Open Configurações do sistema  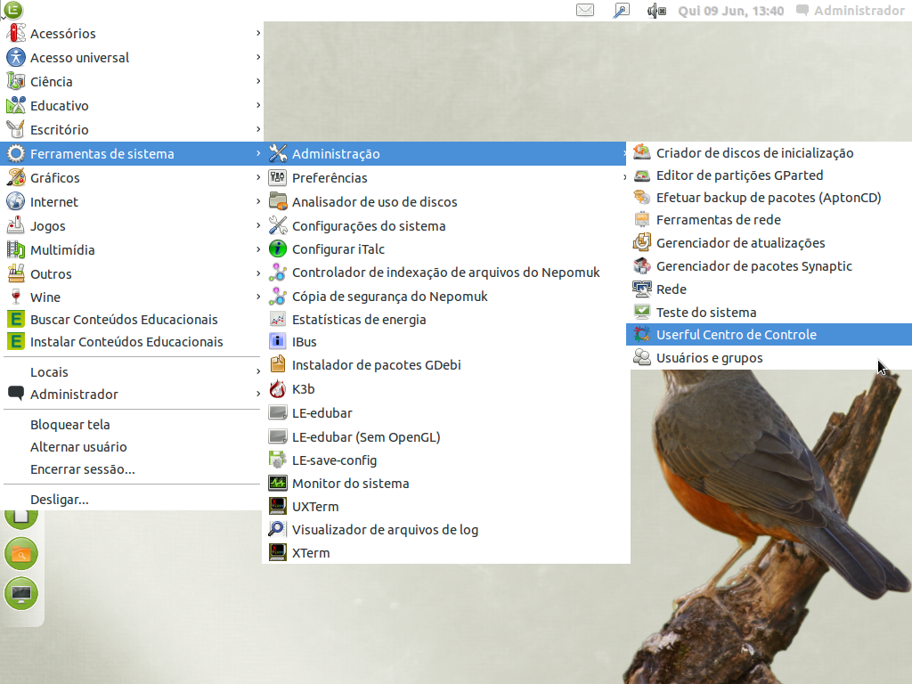click(x=445, y=225)
